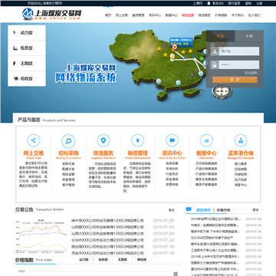This screenshot has height=276, width=276.
Task: Click the 孟家港仓储 orange heading
Action: tap(241, 153)
